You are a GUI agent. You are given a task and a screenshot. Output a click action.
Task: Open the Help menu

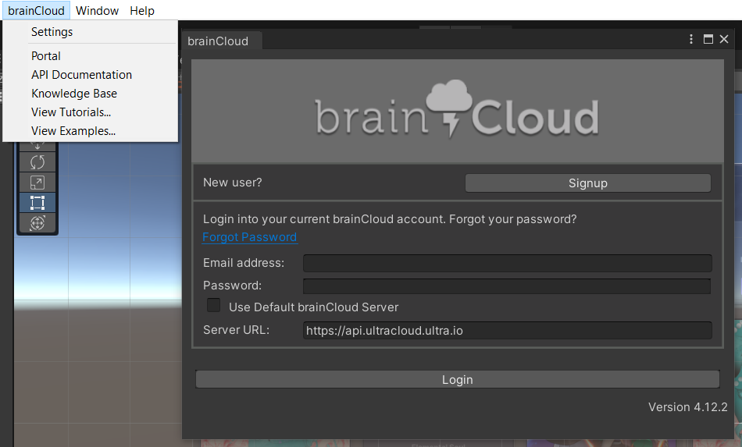142,10
